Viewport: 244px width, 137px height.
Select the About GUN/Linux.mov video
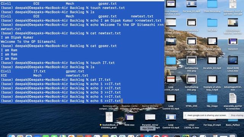233,60
